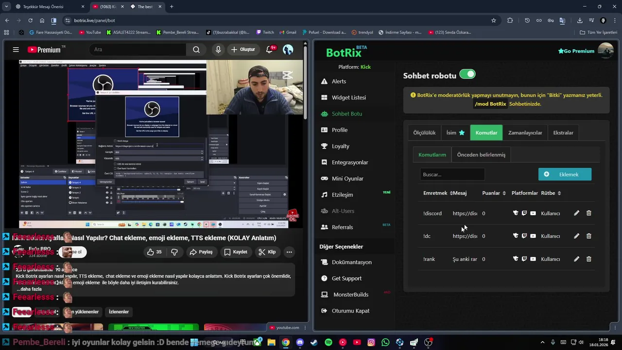This screenshot has width=622, height=350.
Task: Switch to the Ölçülülük tab
Action: 424,133
